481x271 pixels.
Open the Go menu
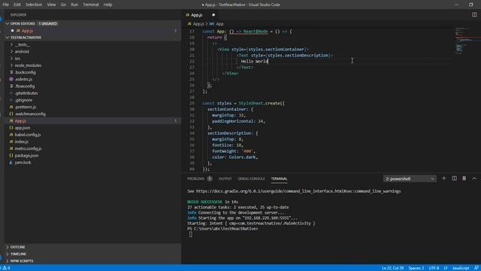tap(63, 5)
